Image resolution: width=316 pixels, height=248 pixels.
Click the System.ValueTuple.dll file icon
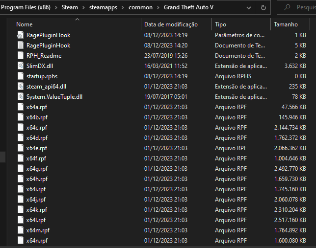pos(20,96)
